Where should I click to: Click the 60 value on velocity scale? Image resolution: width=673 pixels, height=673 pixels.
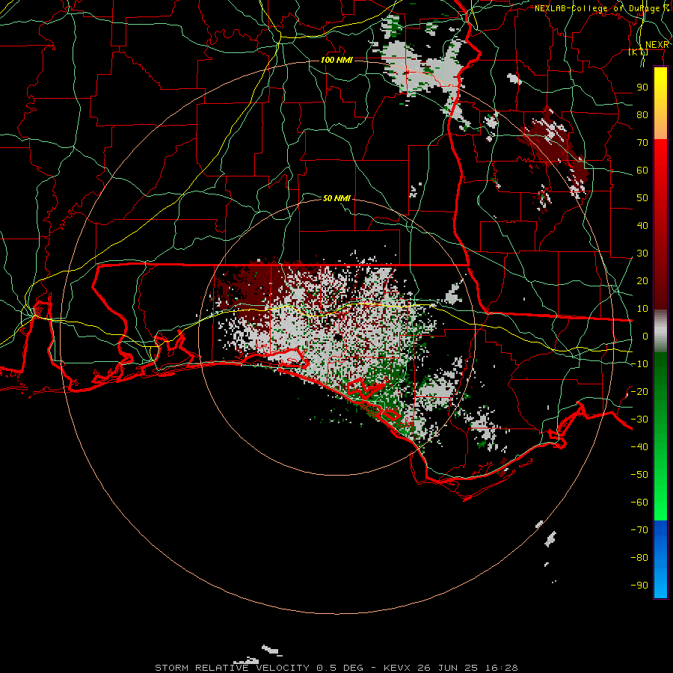point(642,170)
